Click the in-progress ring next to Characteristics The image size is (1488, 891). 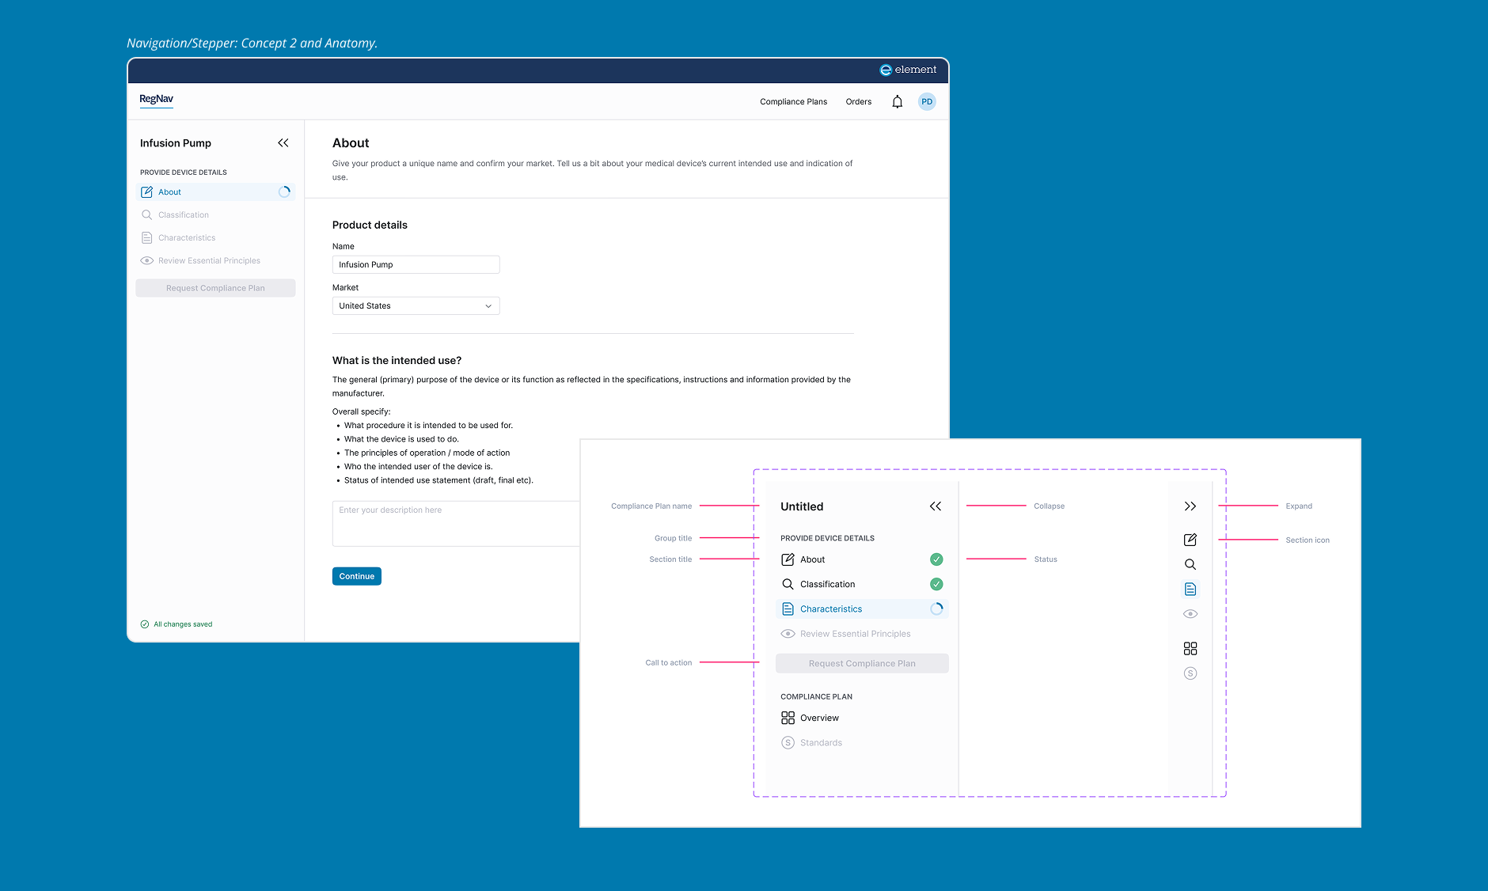pos(936,609)
